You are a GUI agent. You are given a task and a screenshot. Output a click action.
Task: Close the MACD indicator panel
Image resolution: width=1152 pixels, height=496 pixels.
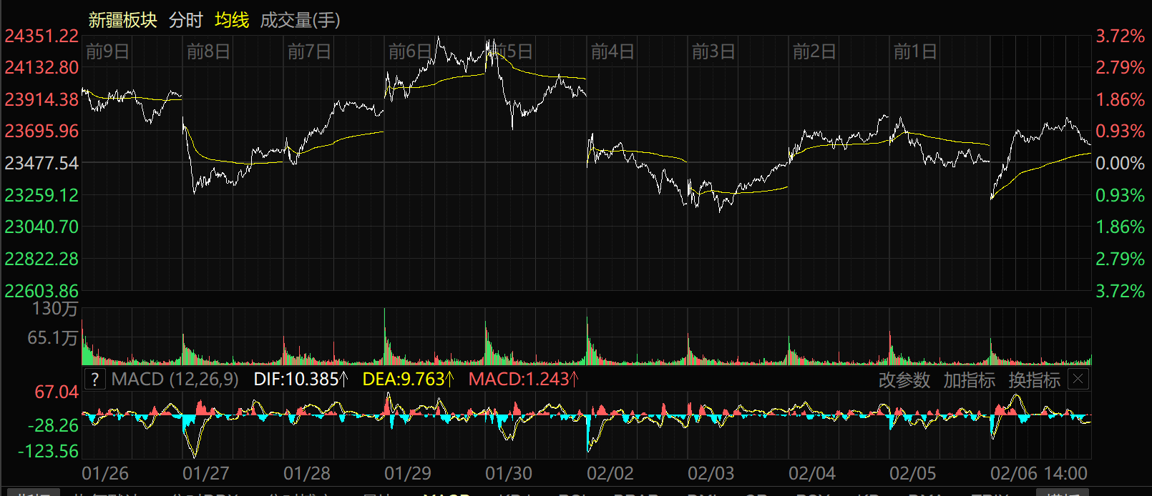(x=1078, y=380)
